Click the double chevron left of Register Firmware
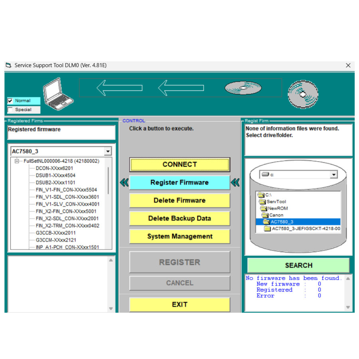 point(124,182)
